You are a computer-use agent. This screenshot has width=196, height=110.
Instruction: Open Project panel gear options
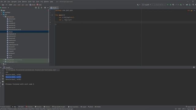coord(45,8)
